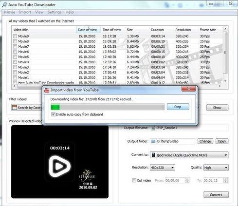Click the horizontal scrollbar left arrow
Viewport: 238px width, 206px height.
tap(15, 86)
